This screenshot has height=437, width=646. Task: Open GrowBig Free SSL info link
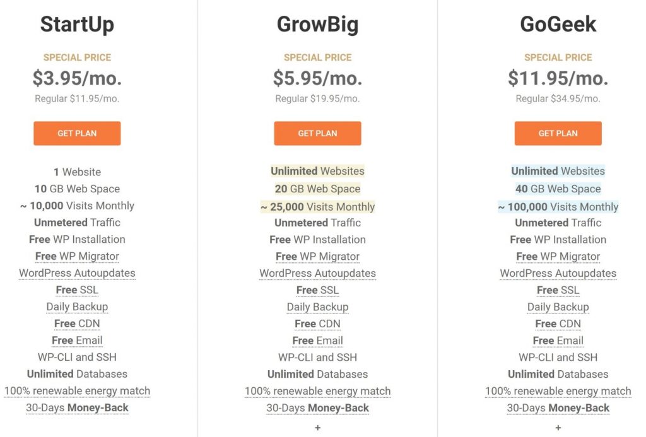tap(318, 290)
